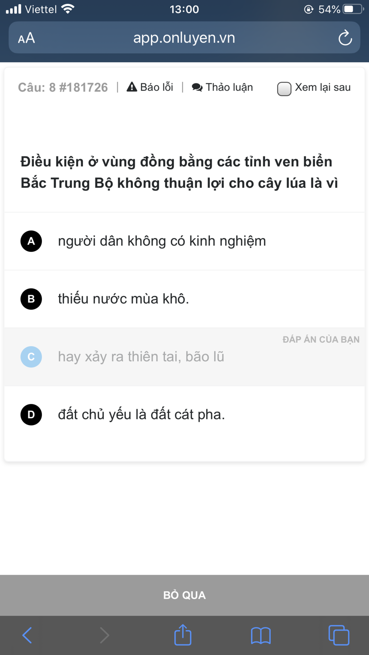Viewport: 369px width, 655px height.
Task: Click the Báo lỗi warning triangle icon
Action: 132,87
